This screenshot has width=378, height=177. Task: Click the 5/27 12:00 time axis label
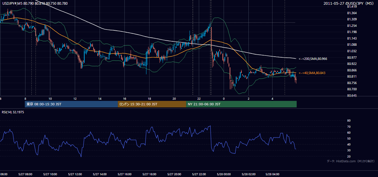pos(75,174)
